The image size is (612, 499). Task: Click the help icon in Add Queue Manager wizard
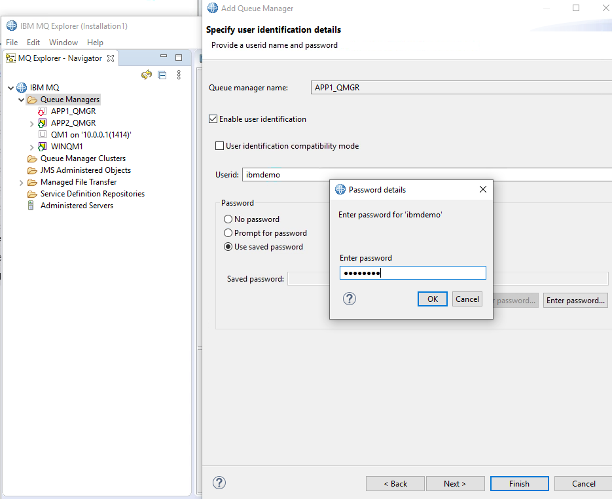click(x=219, y=483)
